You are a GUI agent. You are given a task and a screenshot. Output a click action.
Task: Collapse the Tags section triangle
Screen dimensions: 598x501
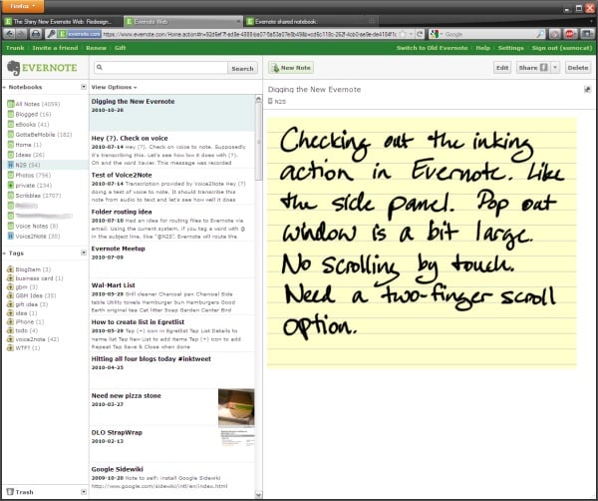click(x=4, y=253)
